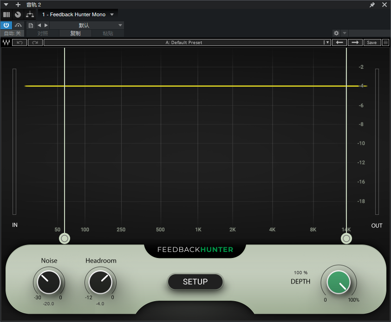Open the gear settings icon

[x=336, y=33]
